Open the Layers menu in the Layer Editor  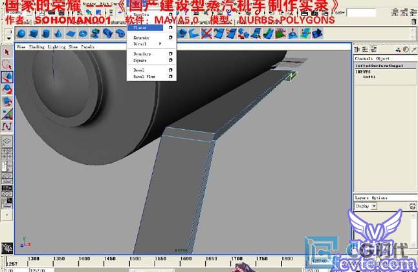[x=362, y=198]
